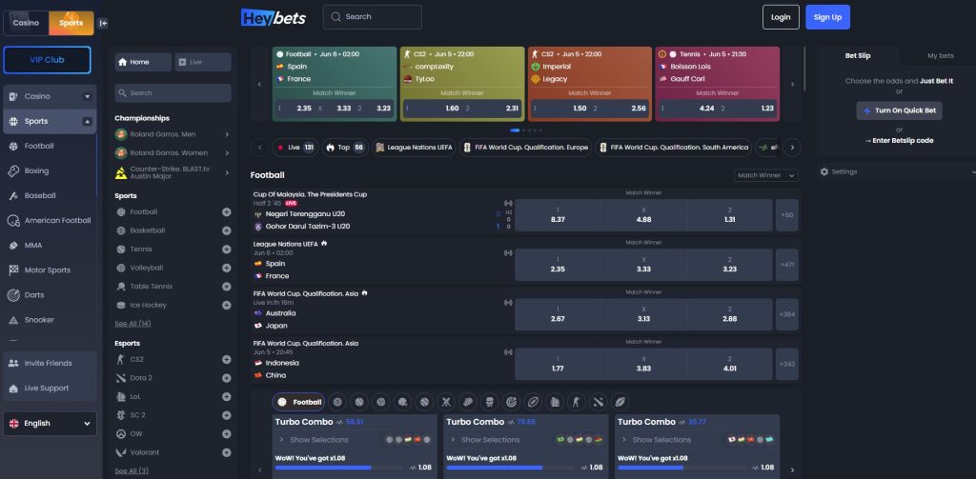This screenshot has height=479, width=976.
Task: Switch to the Casino mode toggle
Action: (x=27, y=22)
